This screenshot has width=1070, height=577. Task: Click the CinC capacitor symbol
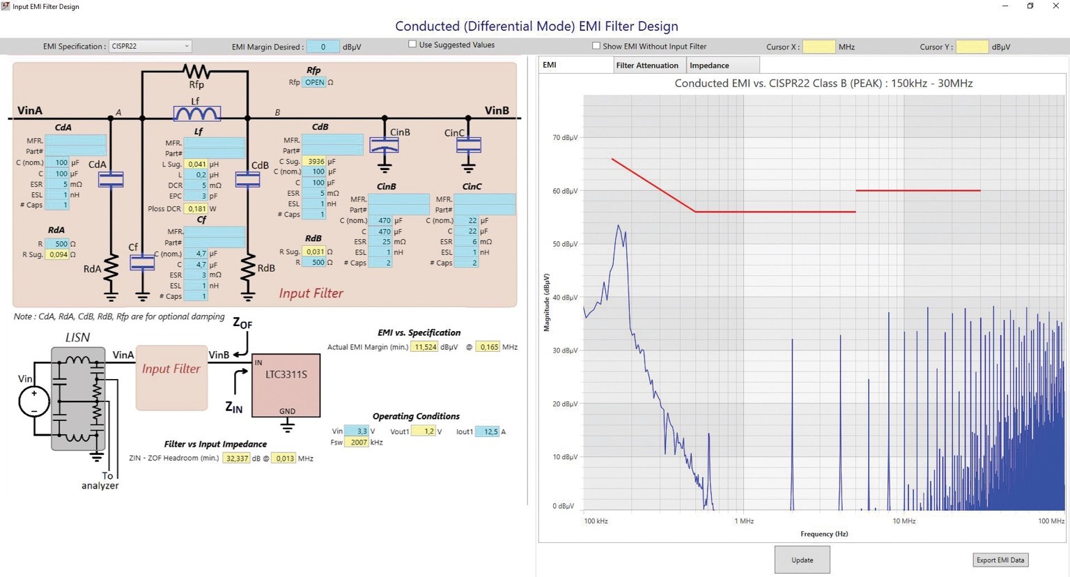click(468, 145)
